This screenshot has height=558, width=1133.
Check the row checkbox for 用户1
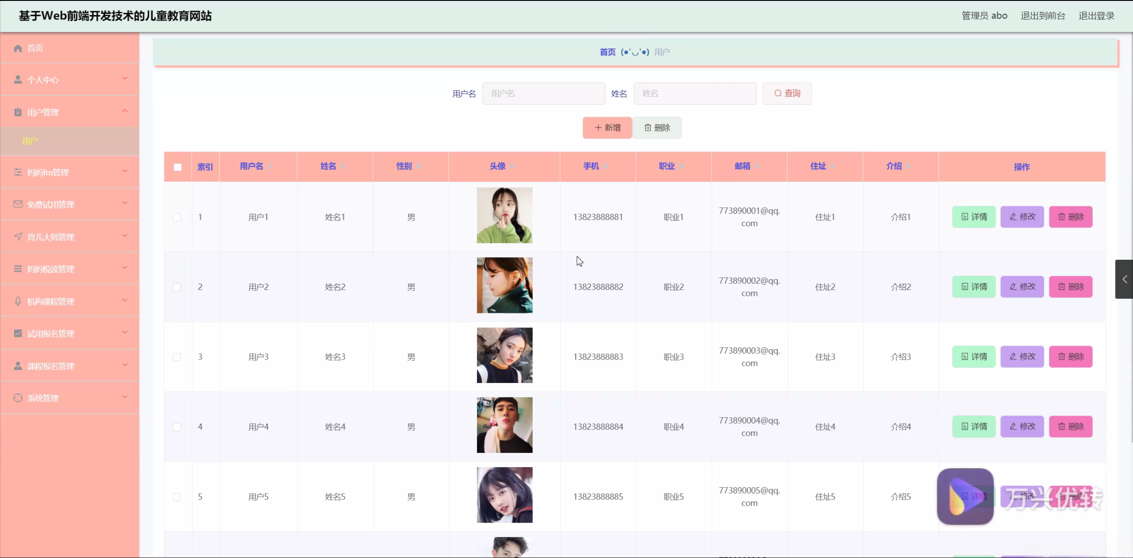click(x=177, y=217)
